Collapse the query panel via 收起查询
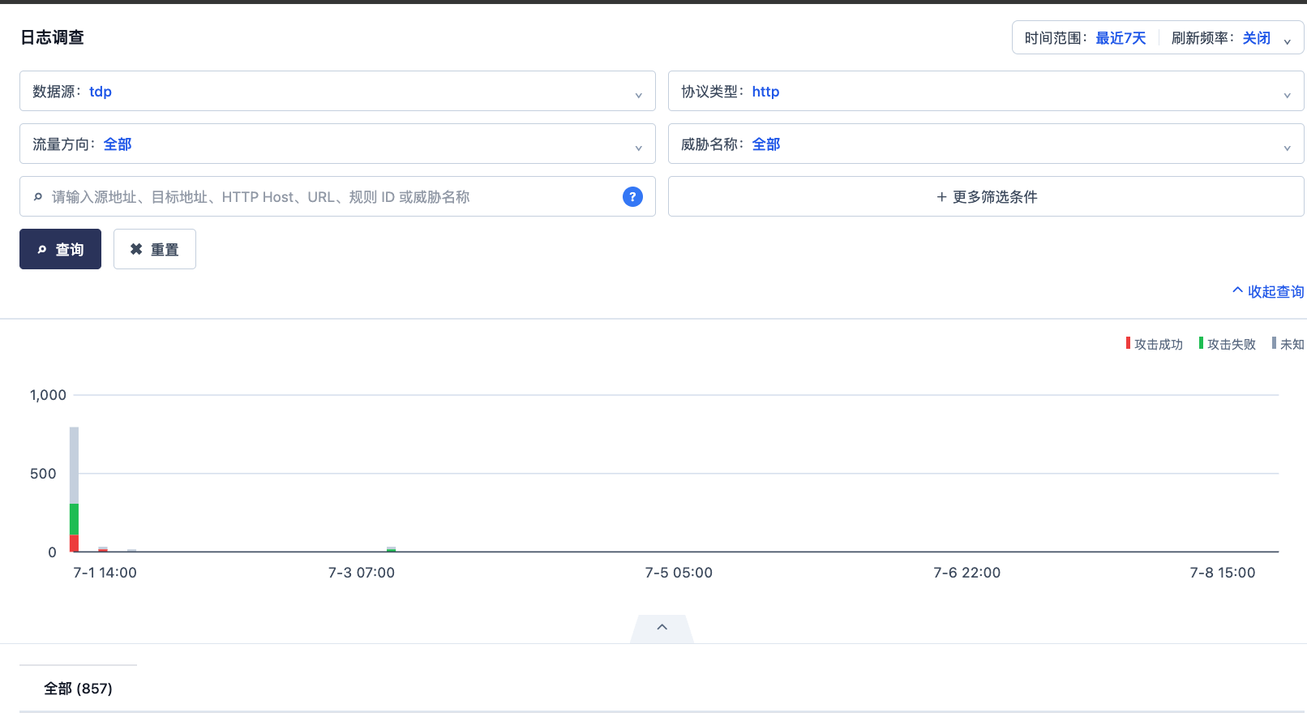 (x=1268, y=291)
